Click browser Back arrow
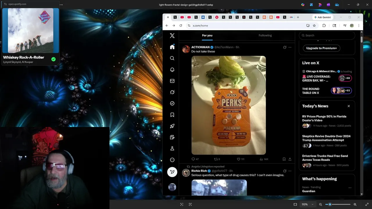 click(x=167, y=26)
